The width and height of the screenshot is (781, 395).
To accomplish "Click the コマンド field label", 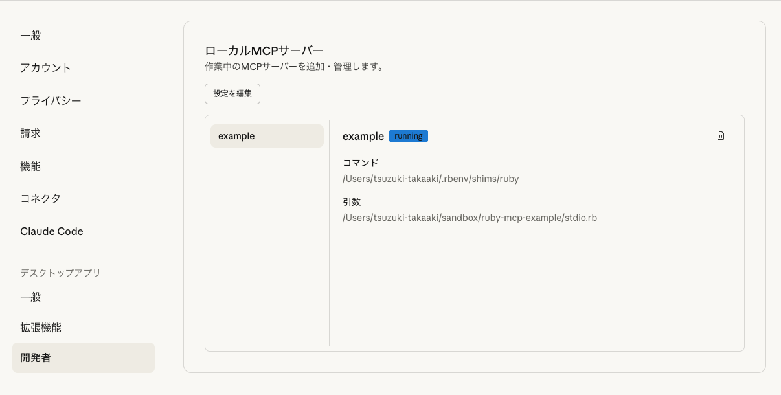I will (x=360, y=163).
